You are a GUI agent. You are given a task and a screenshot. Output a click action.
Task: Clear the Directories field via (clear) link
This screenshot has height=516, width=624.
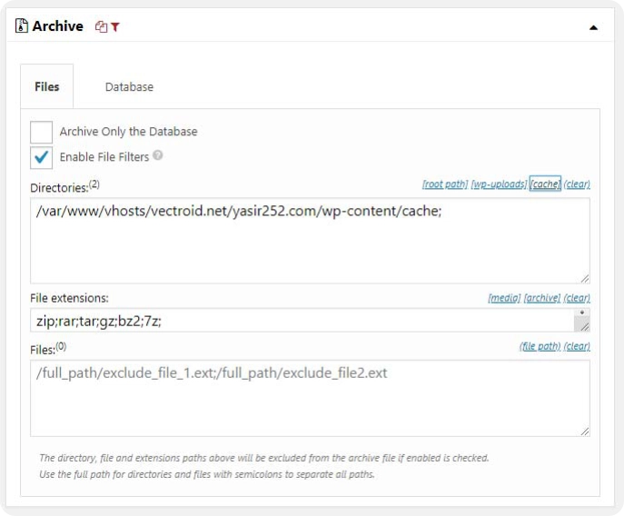[x=577, y=184]
